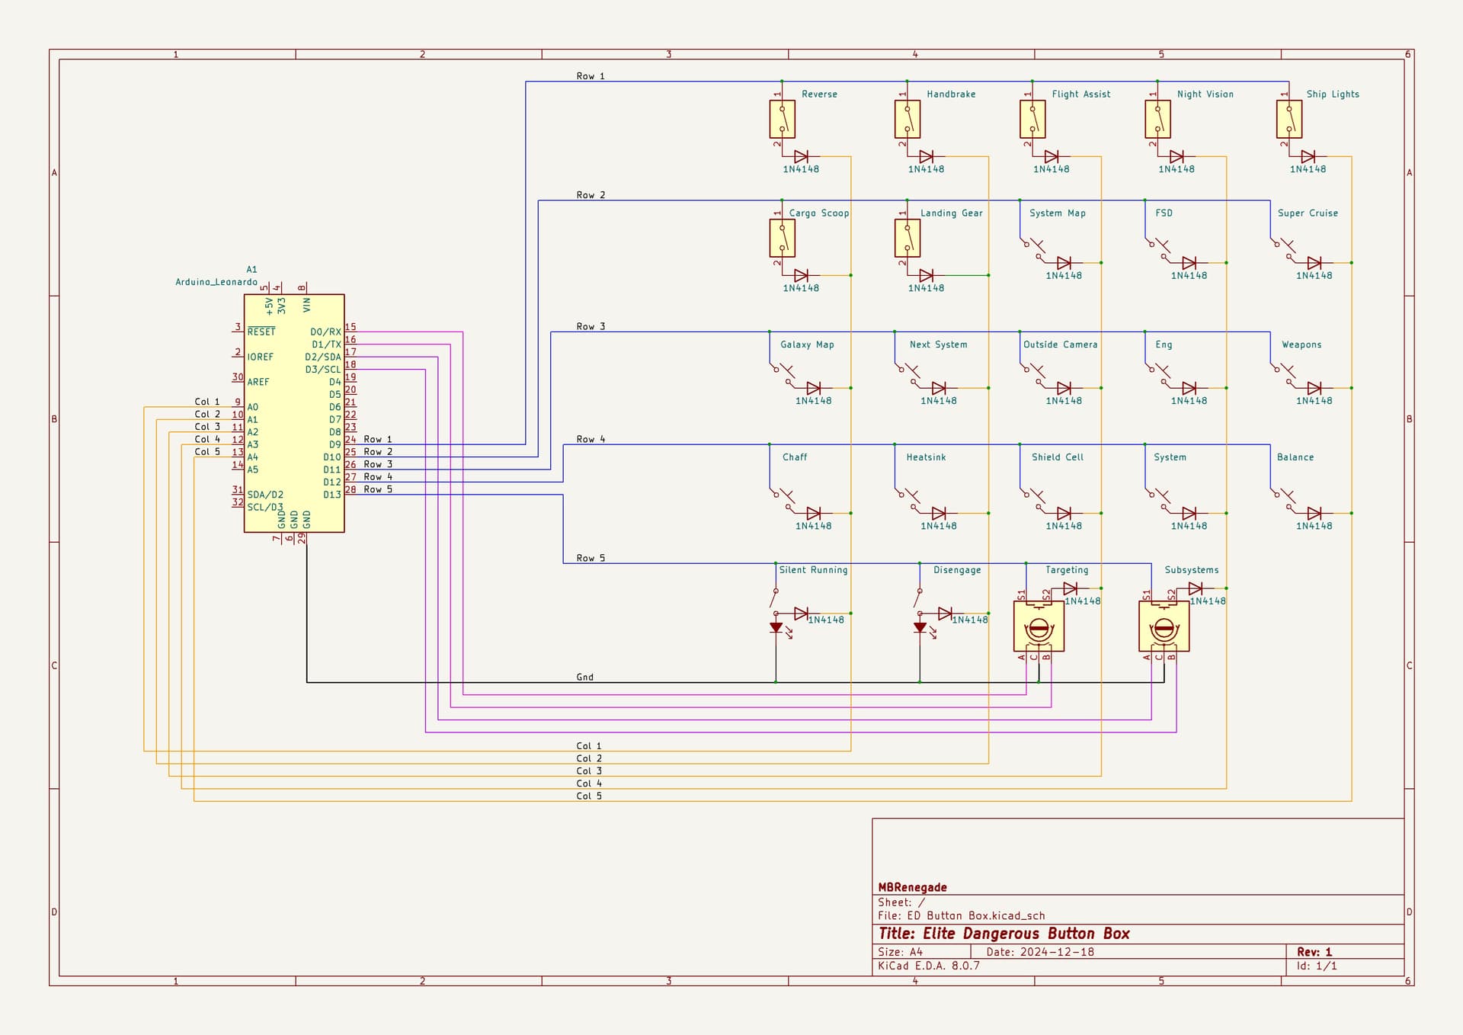The image size is (1463, 1035).
Task: Click the MBRenegade text in the title block
Action: 911,887
